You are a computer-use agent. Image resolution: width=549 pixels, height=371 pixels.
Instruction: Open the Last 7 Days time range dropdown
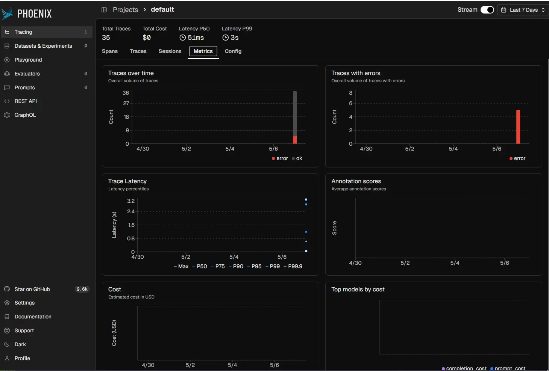pyautogui.click(x=523, y=10)
